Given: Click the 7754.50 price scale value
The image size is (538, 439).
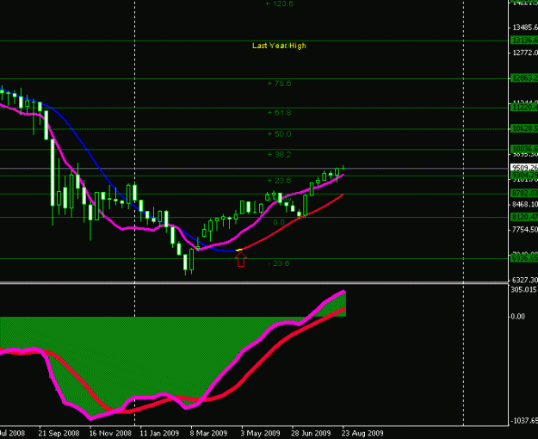Looking at the screenshot, I should coord(525,230).
